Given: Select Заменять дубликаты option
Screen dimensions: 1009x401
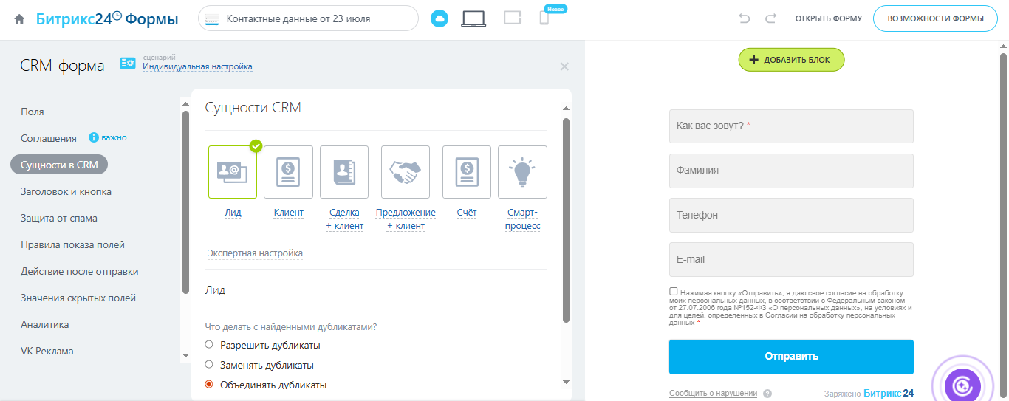Looking at the screenshot, I should pos(209,364).
